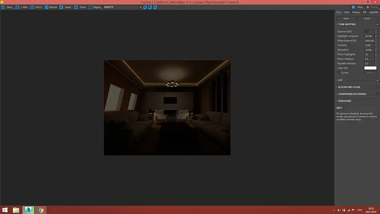This screenshot has width=380, height=214.
Task: Click the White balance spinner arrows
Action: pos(376,41)
